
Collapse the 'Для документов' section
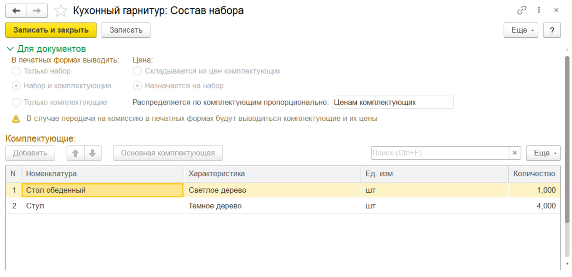[x=10, y=49]
